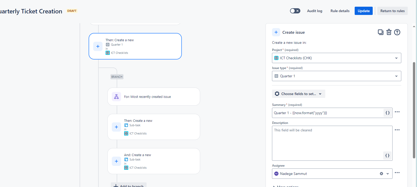
Task: Click the branch icon on For step
Action: (x=116, y=97)
